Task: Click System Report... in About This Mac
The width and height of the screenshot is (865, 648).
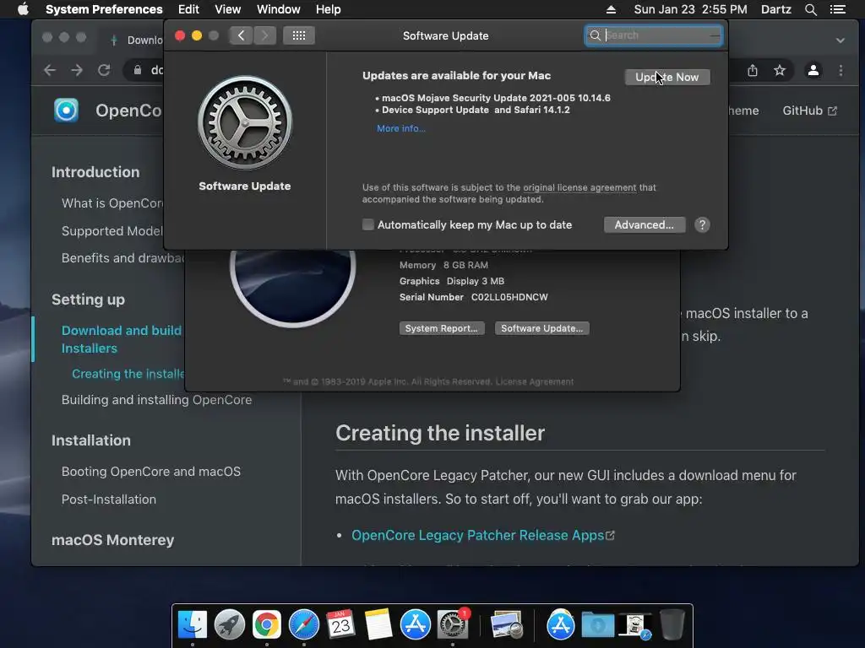Action: (441, 328)
